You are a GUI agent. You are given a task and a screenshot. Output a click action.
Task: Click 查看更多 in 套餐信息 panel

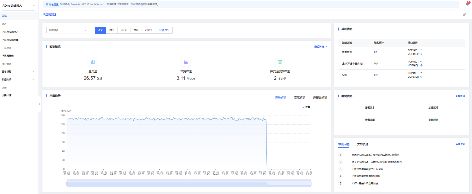[x=460, y=96]
